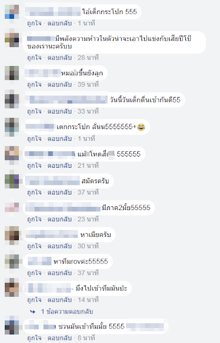The width and height of the screenshot is (220, 343).
Task: Expand the 1 ข้อความตอบกลับ reply thread
Action: [67, 311]
